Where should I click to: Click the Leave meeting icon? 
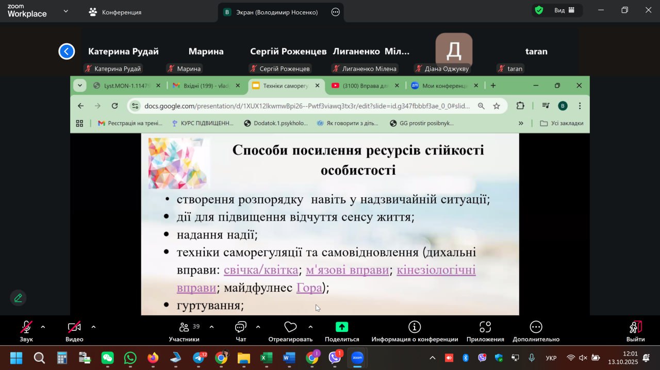pyautogui.click(x=635, y=327)
